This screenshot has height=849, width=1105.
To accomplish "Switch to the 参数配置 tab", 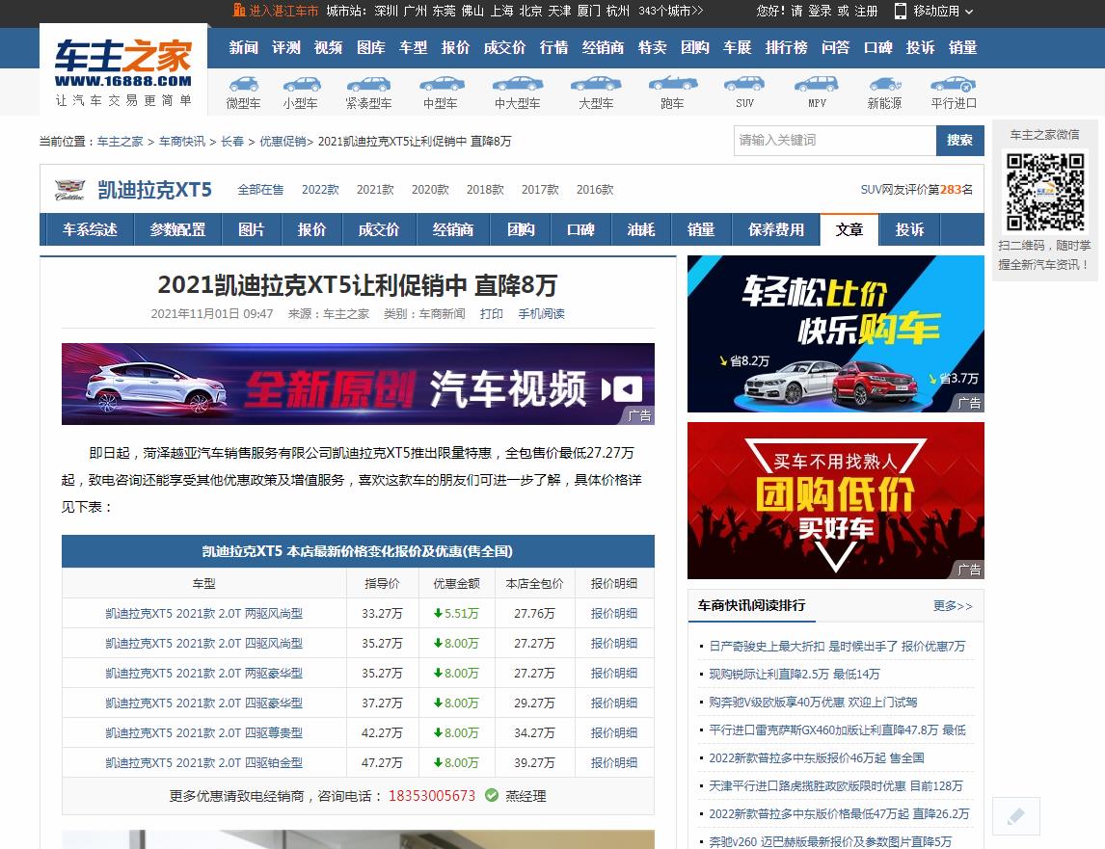I will click(177, 229).
